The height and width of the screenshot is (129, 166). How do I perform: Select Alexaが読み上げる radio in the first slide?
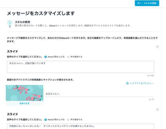point(46,57)
